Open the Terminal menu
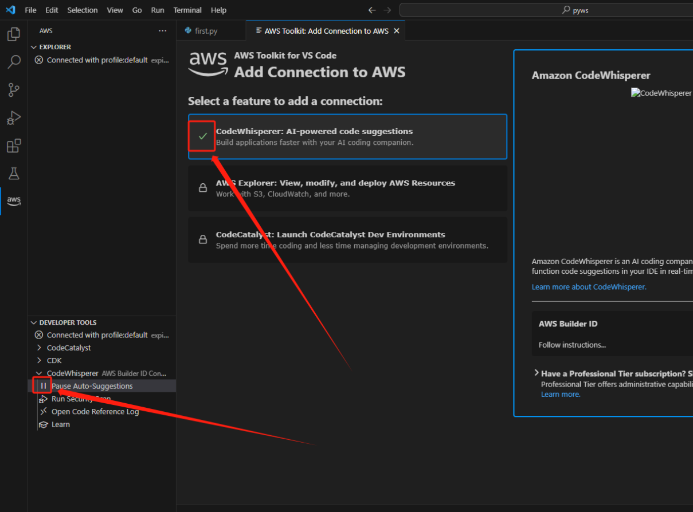The width and height of the screenshot is (693, 512). [187, 10]
